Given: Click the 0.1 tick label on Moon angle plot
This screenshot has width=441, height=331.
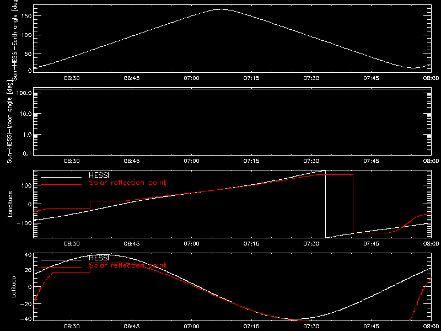Looking at the screenshot, I should point(28,153).
